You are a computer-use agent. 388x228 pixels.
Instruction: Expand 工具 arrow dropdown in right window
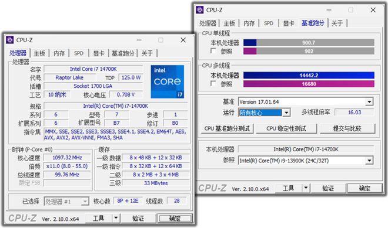(x=306, y=188)
